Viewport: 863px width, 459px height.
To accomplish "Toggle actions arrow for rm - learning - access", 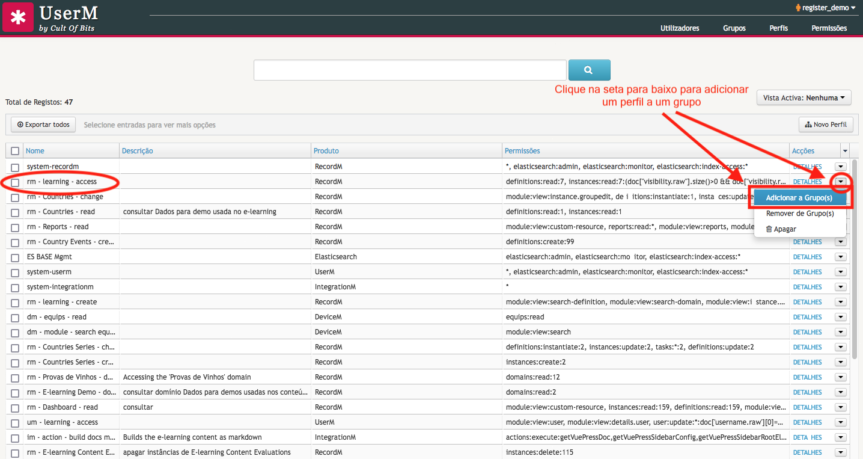I will click(x=841, y=182).
